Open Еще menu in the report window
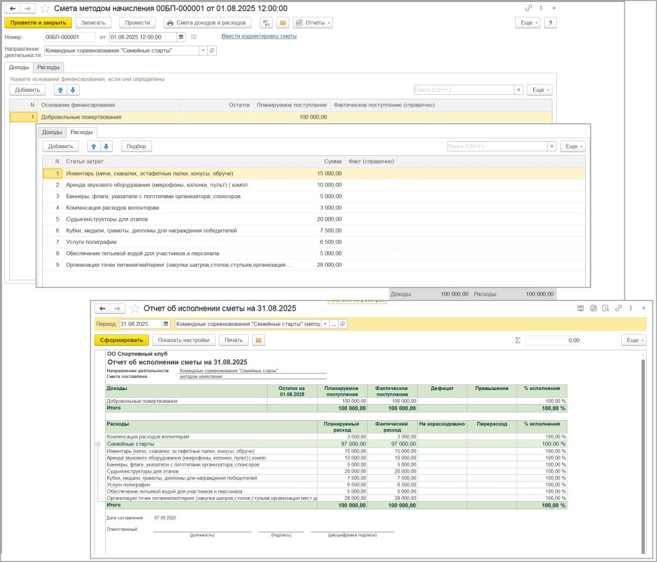Viewport: 657px width, 562px height. pyautogui.click(x=633, y=340)
